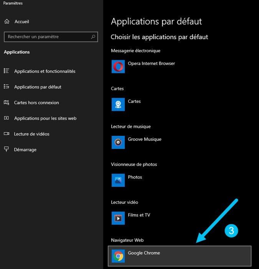
Task: Click the Lecteur vidéo label
Action: click(125, 203)
